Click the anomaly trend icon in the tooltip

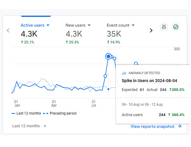[124, 73]
